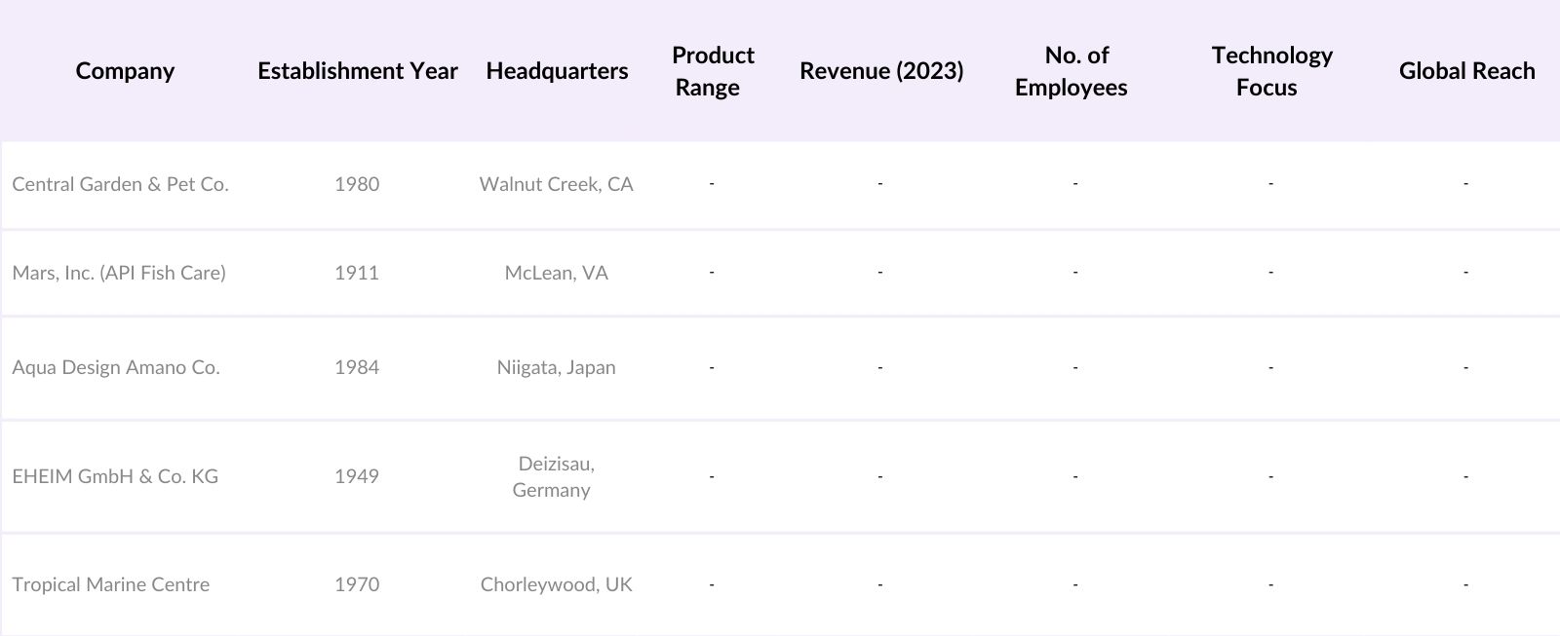
Task: Select the Aqua Design Amano Co. cell
Action: [116, 367]
